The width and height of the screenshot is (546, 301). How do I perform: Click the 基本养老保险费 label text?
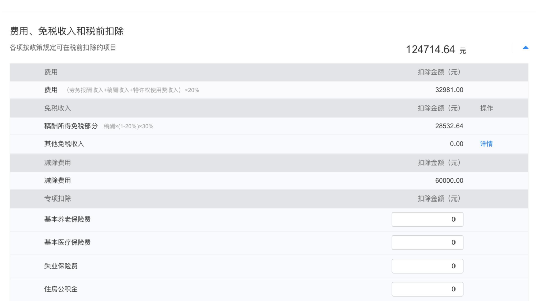tap(68, 219)
